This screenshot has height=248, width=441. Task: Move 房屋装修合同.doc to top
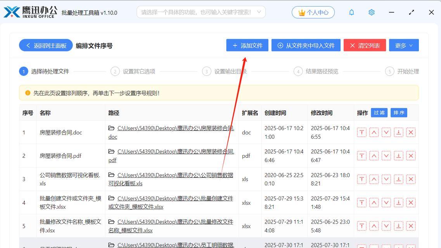coord(362,132)
